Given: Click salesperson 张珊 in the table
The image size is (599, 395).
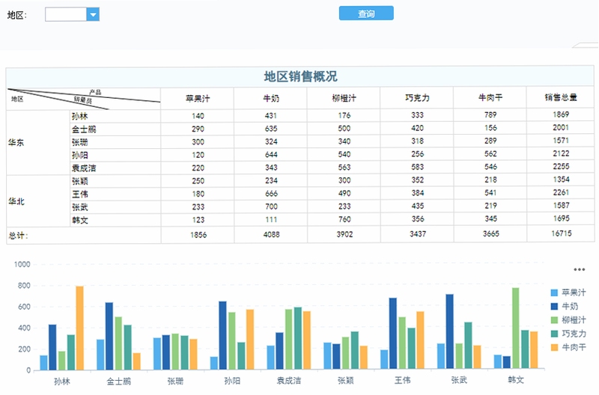Looking at the screenshot, I should click(x=80, y=142).
